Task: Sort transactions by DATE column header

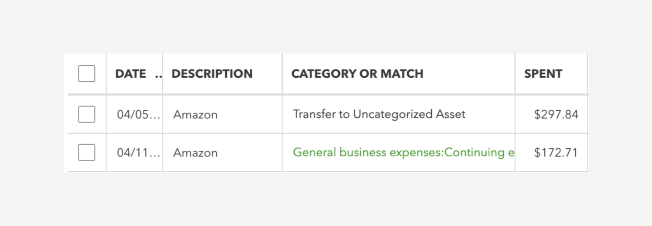Action: pos(130,74)
